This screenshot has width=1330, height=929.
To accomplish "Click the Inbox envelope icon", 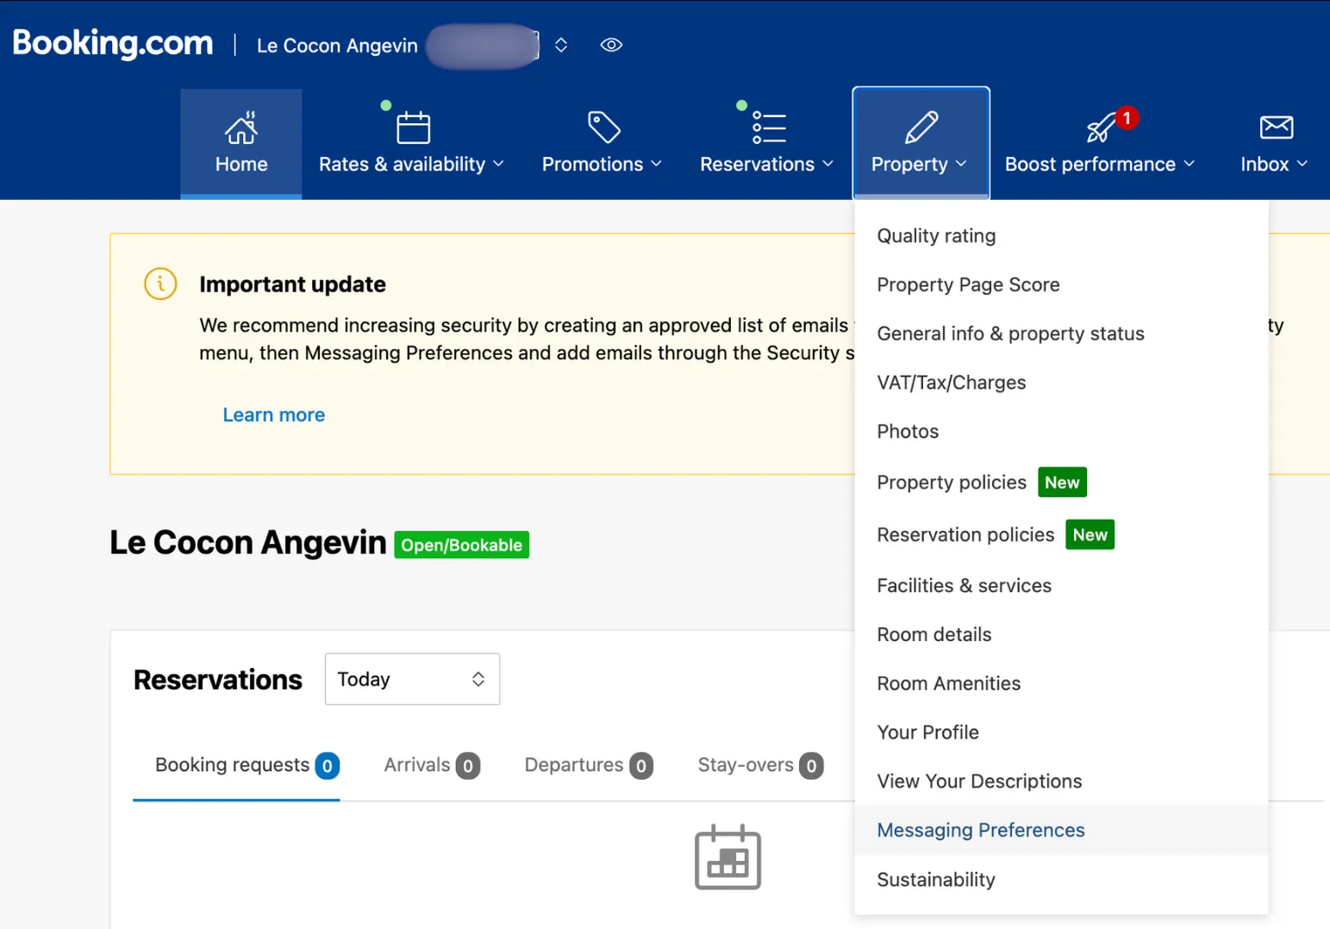I will click(x=1276, y=127).
